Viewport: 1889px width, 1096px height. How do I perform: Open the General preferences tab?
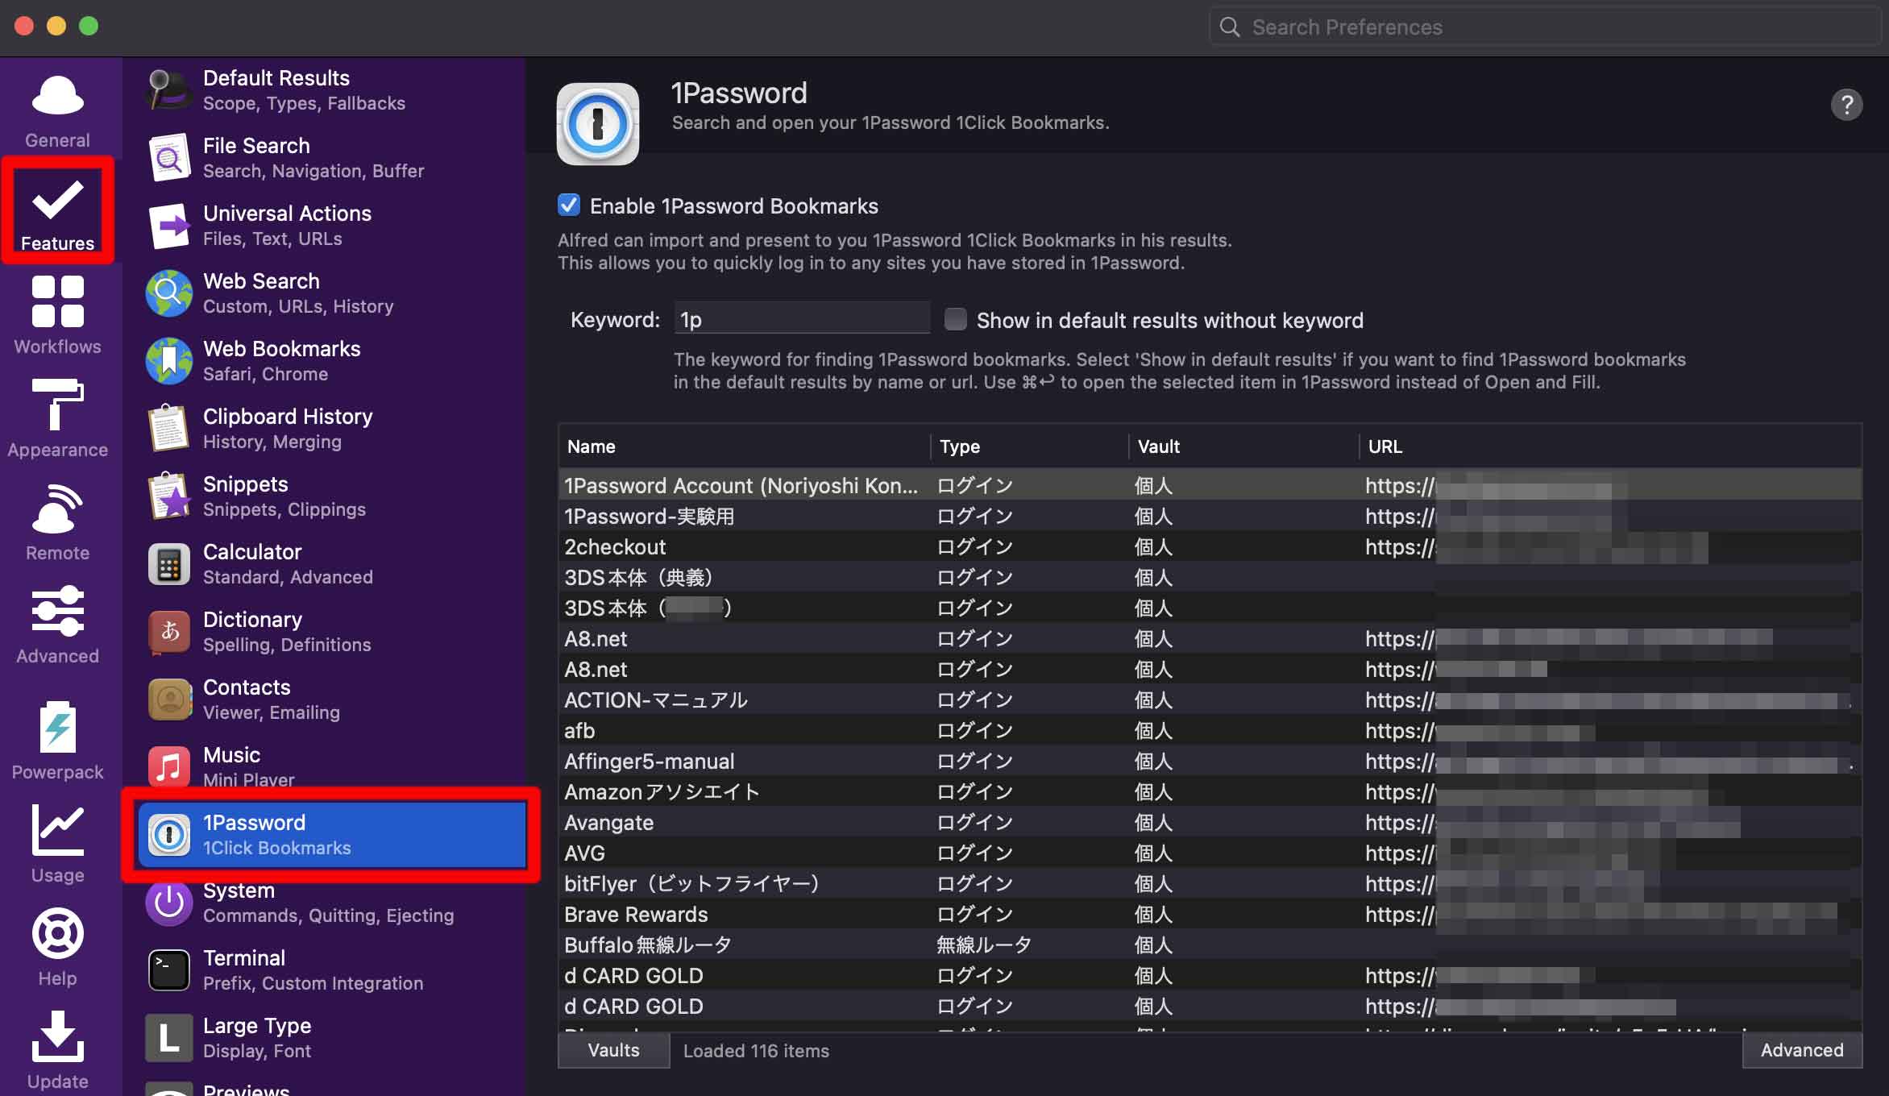(57, 112)
